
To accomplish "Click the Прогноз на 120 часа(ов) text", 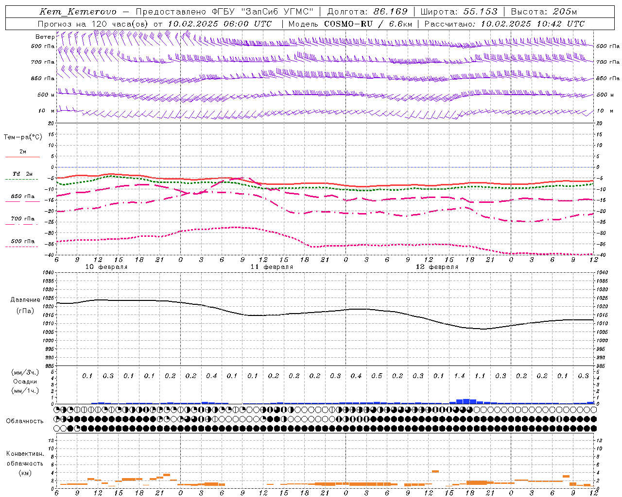I will coord(93,24).
